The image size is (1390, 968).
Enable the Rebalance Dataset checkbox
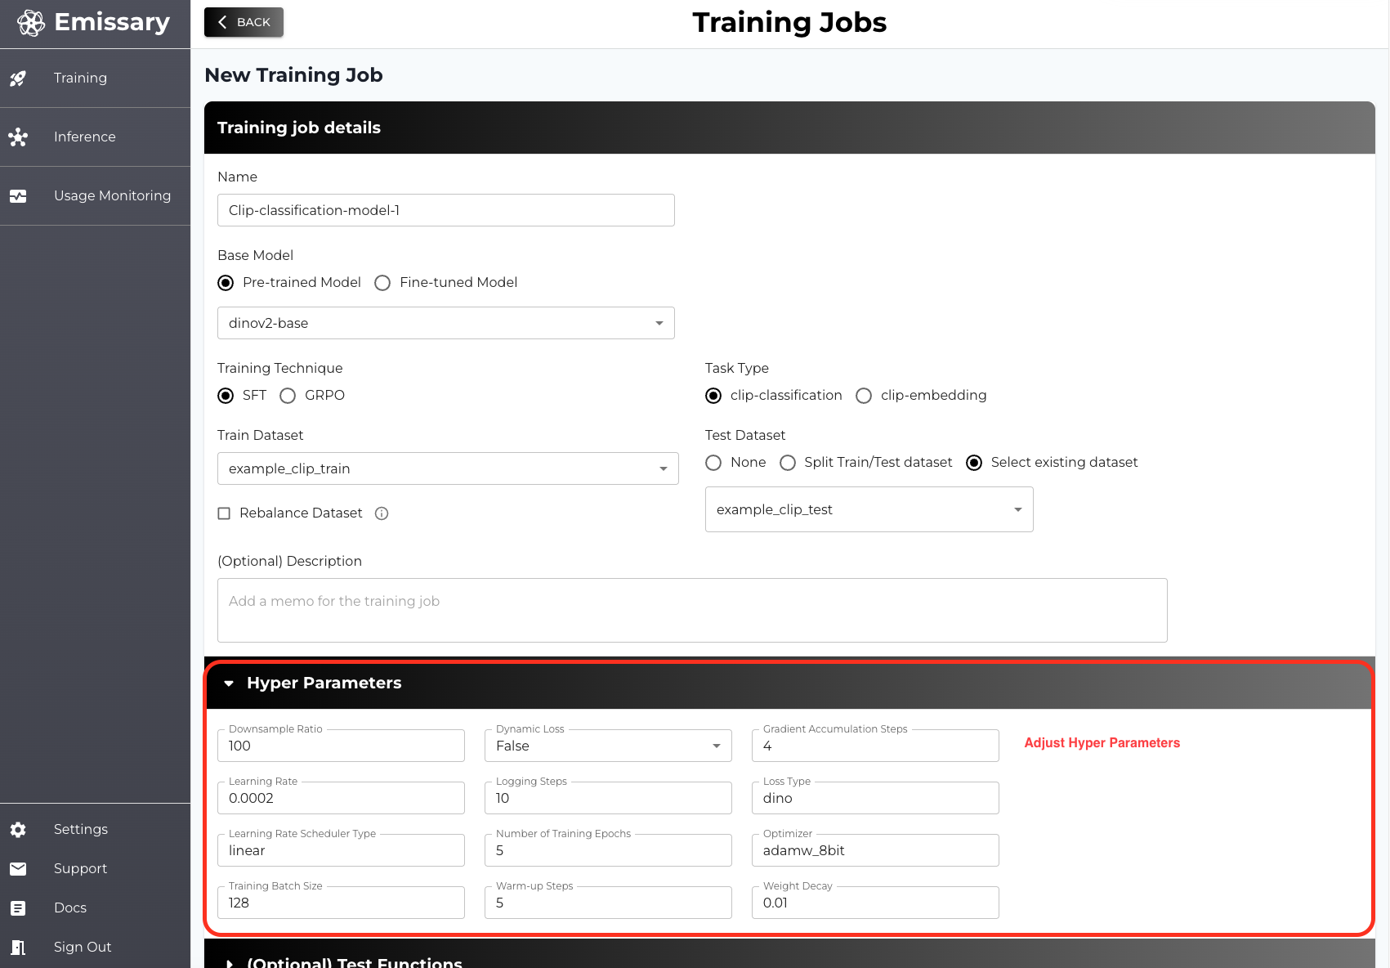pyautogui.click(x=224, y=513)
